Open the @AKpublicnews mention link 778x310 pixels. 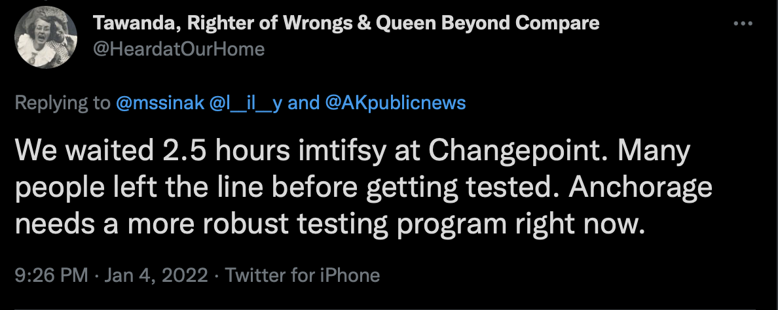(x=396, y=103)
